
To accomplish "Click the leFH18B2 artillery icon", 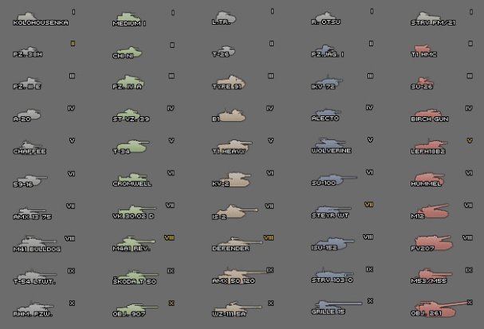I will pos(431,146).
